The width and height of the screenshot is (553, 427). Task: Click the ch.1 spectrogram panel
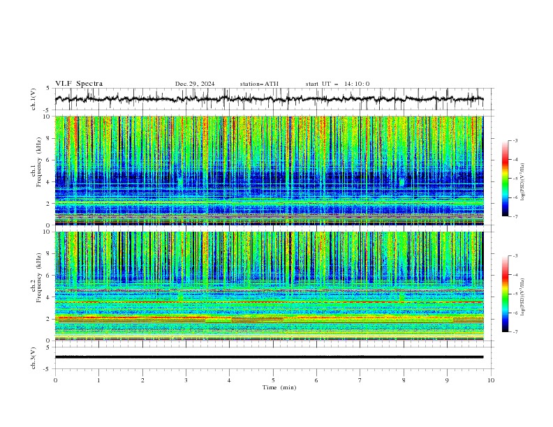click(269, 170)
